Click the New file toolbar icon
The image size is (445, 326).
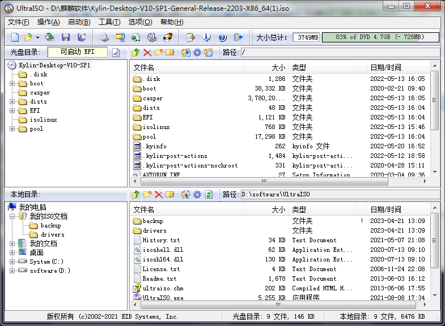[x=15, y=37]
